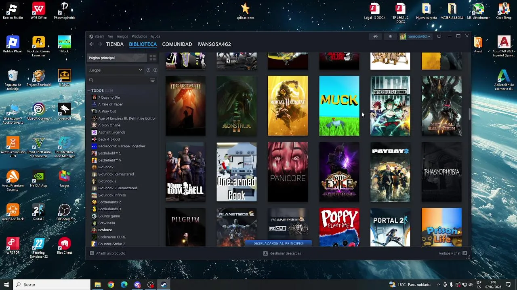Open OBS Studio desktop shortcut
This screenshot has width=517, height=290.
(65, 212)
